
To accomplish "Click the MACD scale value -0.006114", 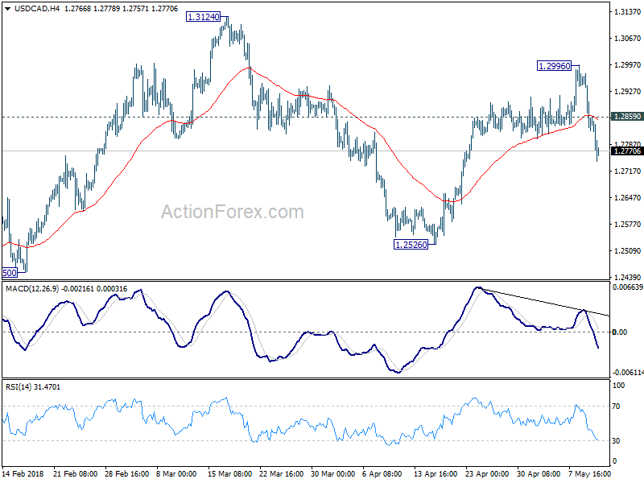I will [x=628, y=373].
